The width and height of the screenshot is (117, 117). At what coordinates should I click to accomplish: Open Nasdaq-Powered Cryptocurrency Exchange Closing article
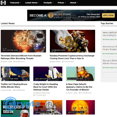pos(72,57)
